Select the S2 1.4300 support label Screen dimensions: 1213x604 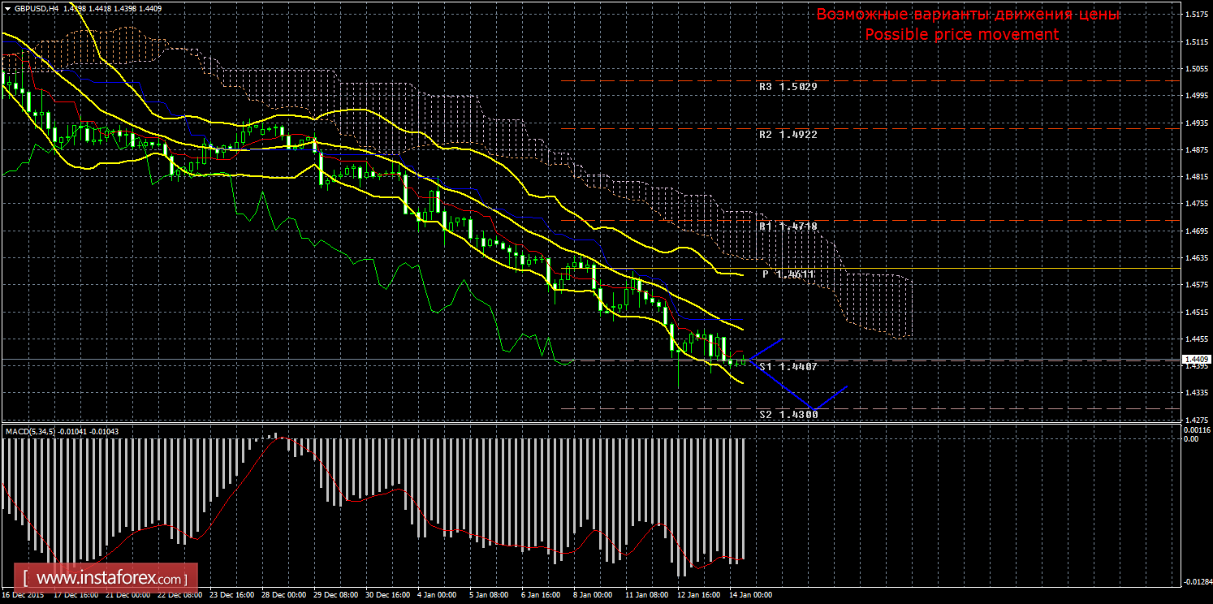788,415
